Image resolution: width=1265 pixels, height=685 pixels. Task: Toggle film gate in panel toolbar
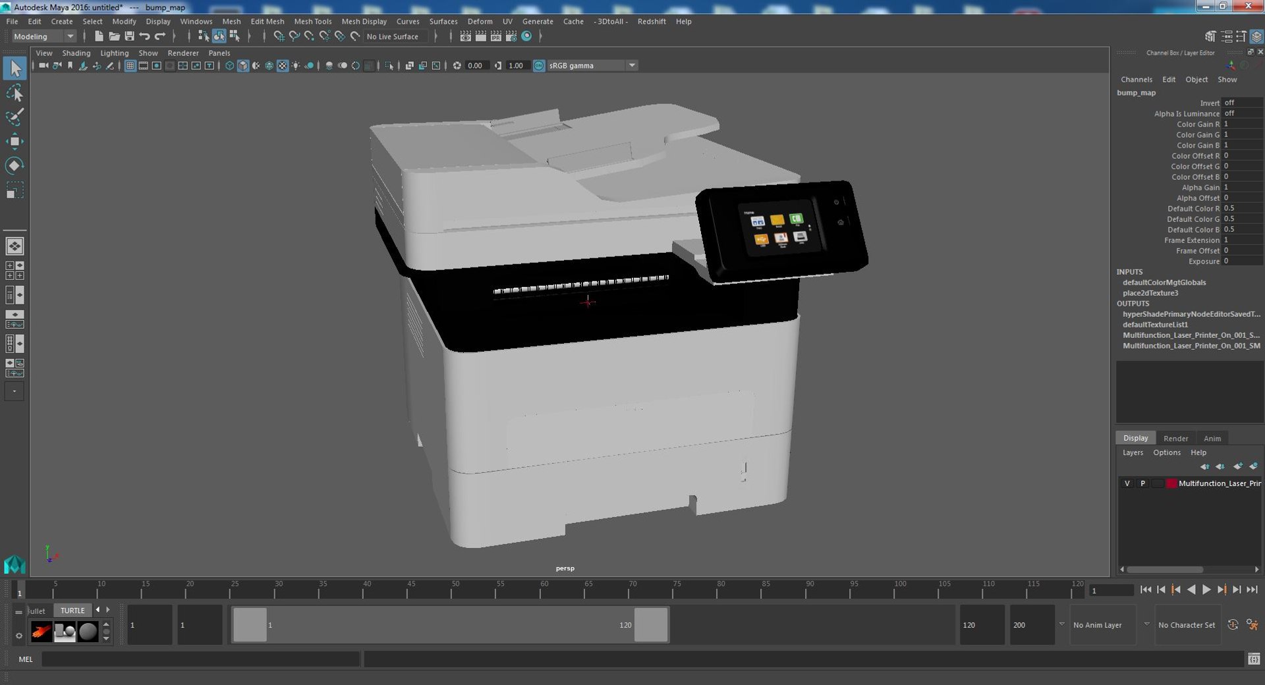143,65
